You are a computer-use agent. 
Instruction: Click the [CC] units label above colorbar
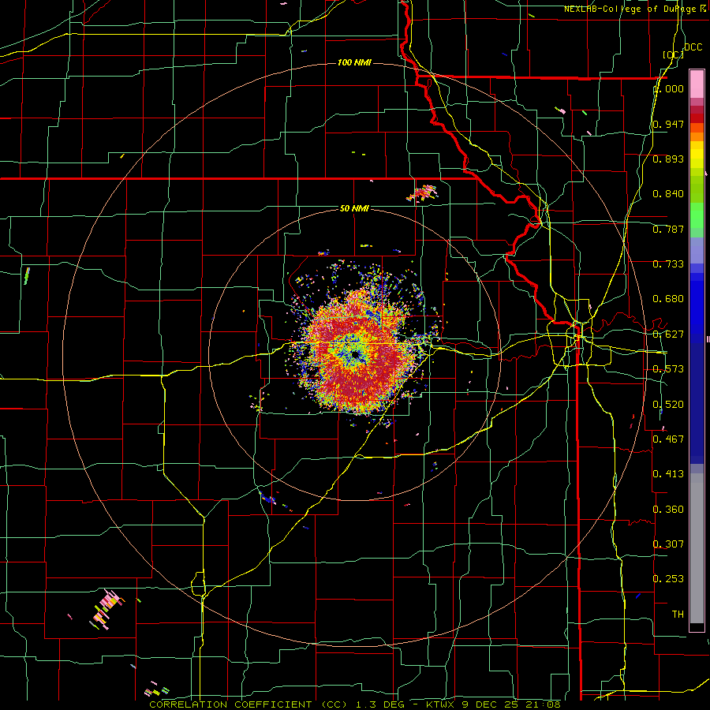click(x=673, y=54)
